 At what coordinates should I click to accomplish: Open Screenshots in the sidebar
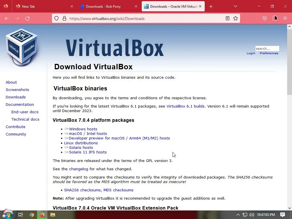pos(17,90)
